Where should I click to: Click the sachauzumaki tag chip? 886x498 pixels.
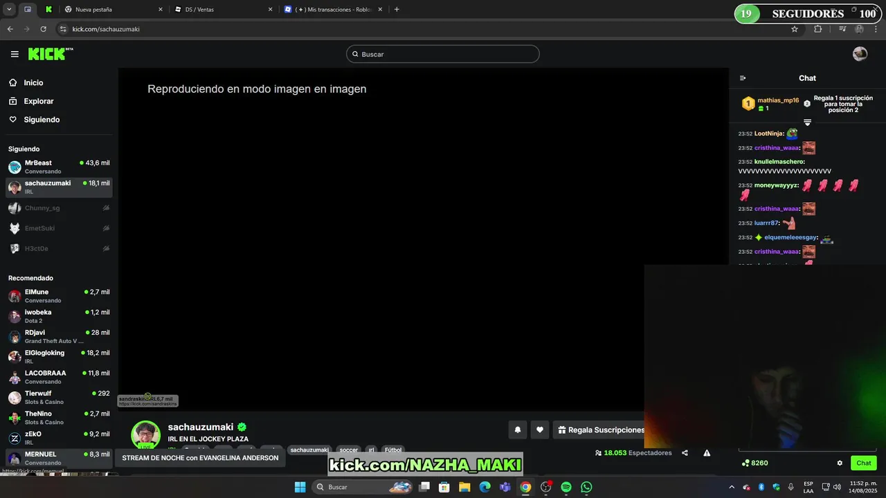click(309, 450)
